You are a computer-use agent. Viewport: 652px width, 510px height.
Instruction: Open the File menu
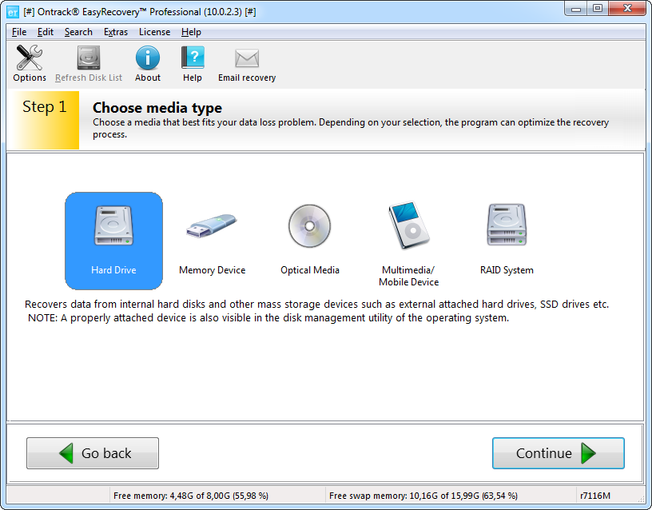tap(19, 32)
